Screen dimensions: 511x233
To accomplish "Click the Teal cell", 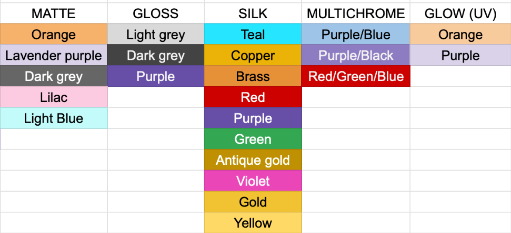I will click(x=253, y=35).
